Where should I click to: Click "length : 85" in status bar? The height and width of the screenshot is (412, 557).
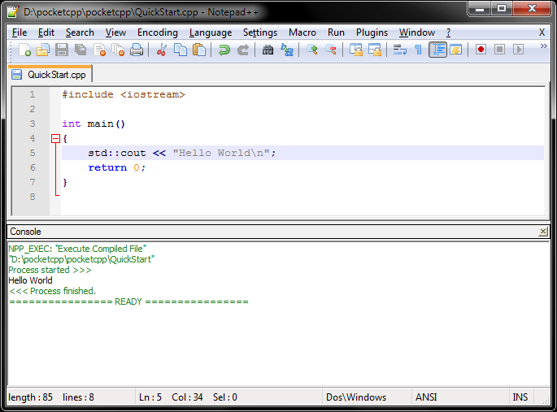pos(31,397)
